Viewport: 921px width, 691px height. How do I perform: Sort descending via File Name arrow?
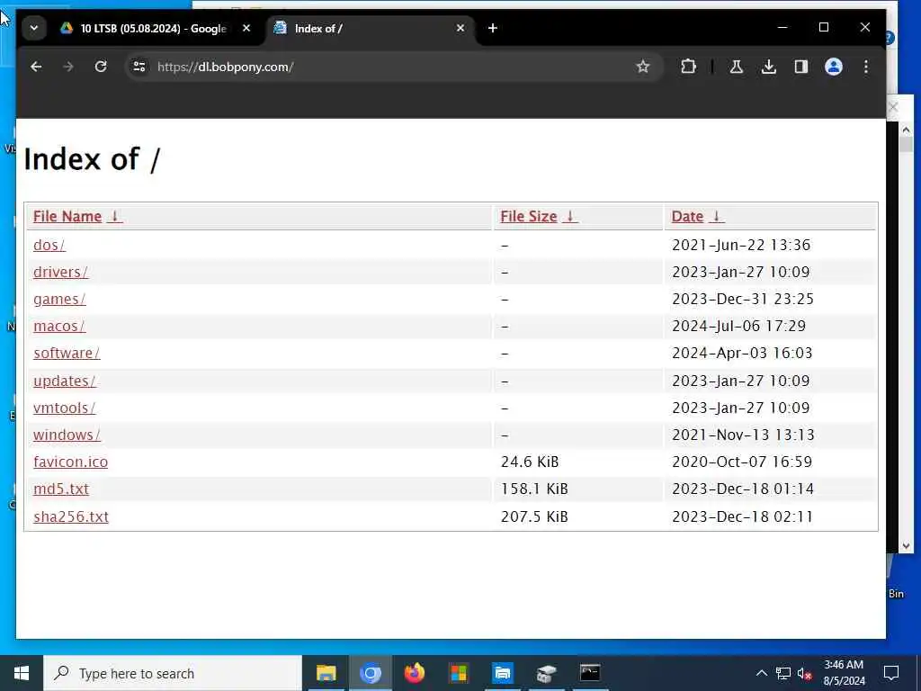click(x=115, y=216)
